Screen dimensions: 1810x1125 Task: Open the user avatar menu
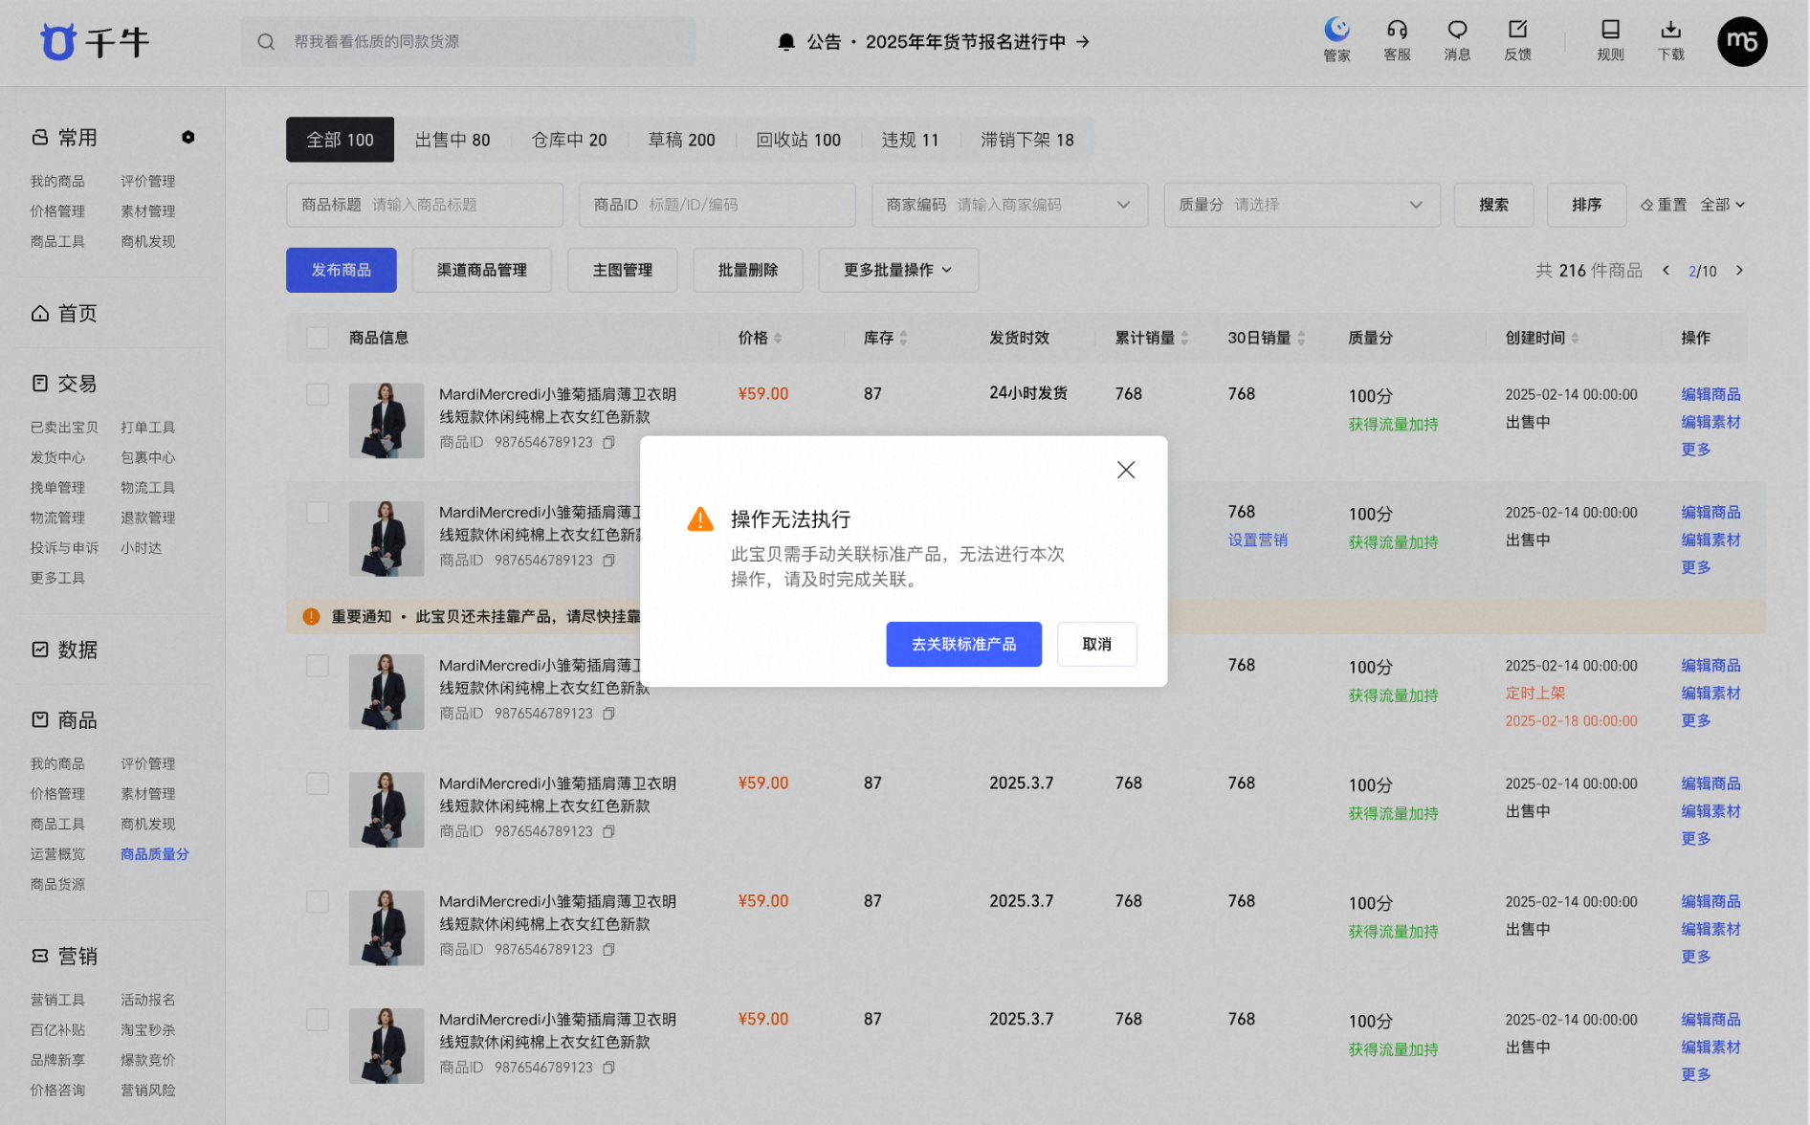(x=1742, y=42)
